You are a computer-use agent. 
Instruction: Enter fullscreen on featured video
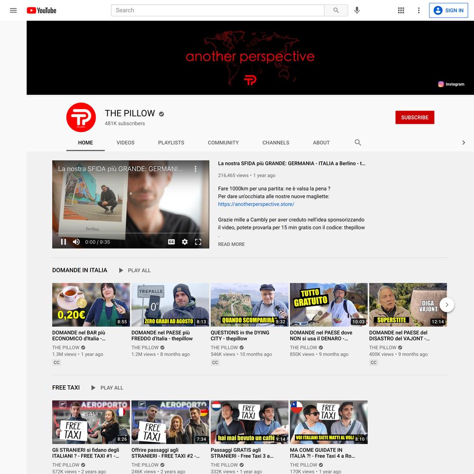tap(198, 242)
